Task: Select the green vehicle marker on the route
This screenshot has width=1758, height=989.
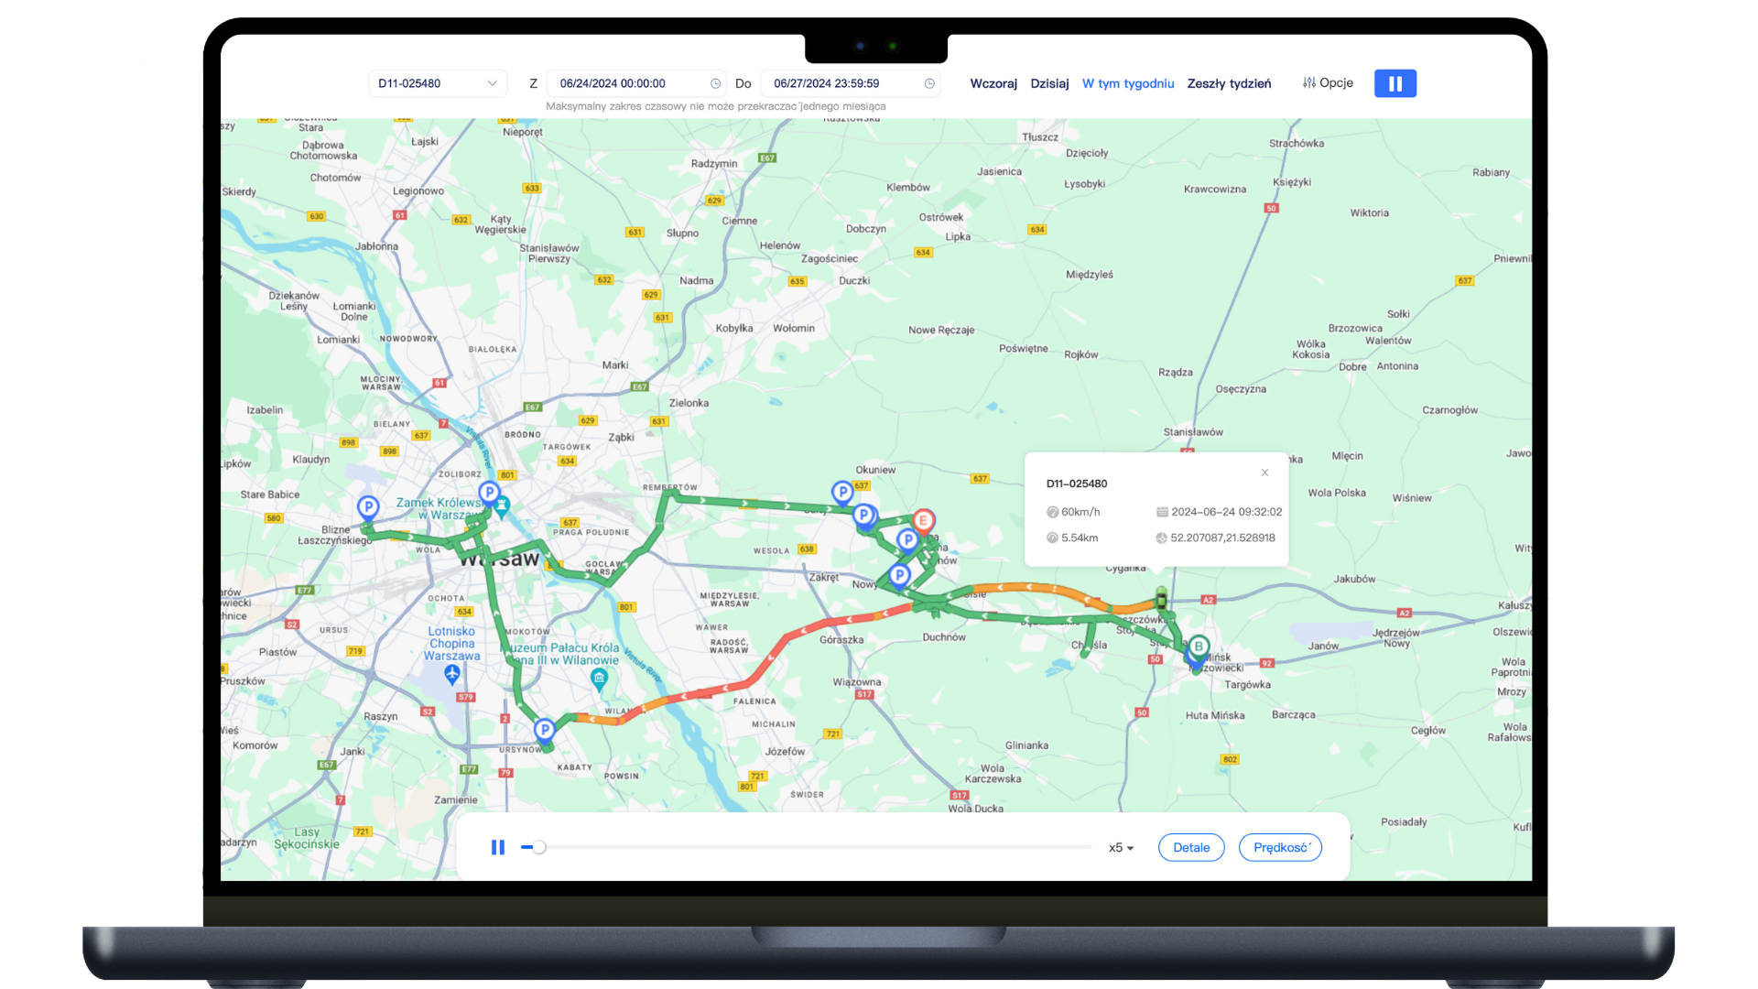Action: coord(1162,600)
